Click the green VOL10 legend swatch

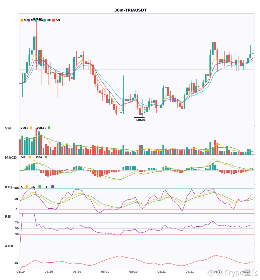click(49, 128)
